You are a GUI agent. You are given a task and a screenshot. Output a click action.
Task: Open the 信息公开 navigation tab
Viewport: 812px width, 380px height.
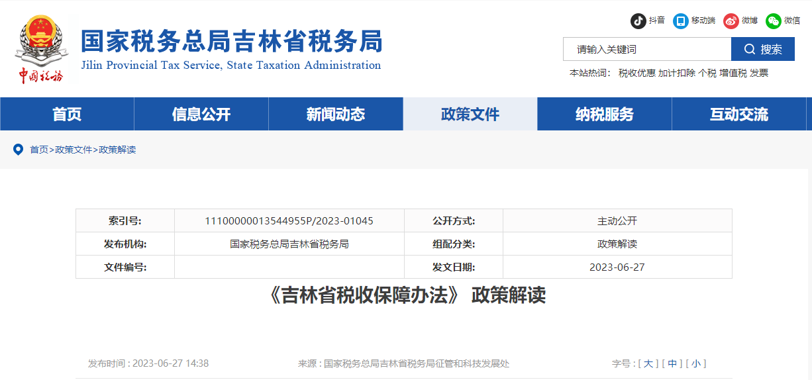tap(201, 114)
